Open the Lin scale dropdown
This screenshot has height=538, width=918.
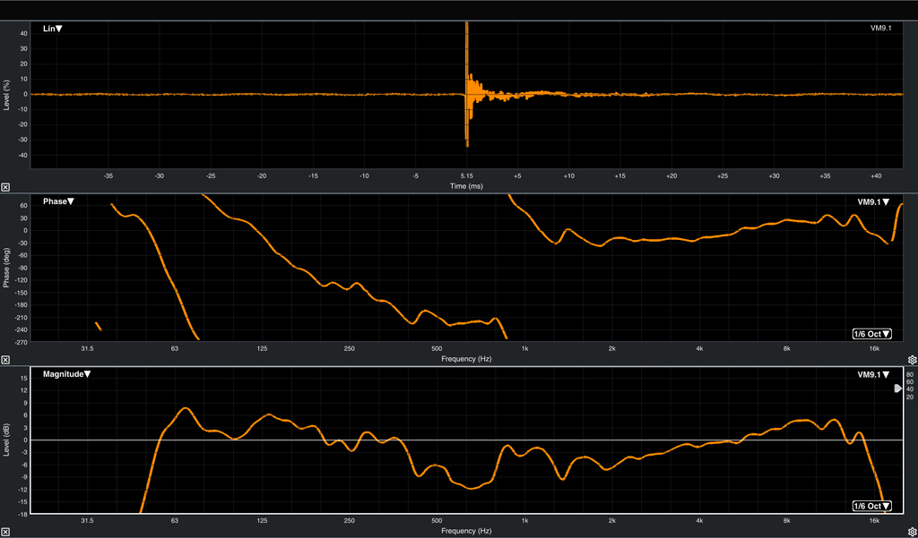coord(53,29)
